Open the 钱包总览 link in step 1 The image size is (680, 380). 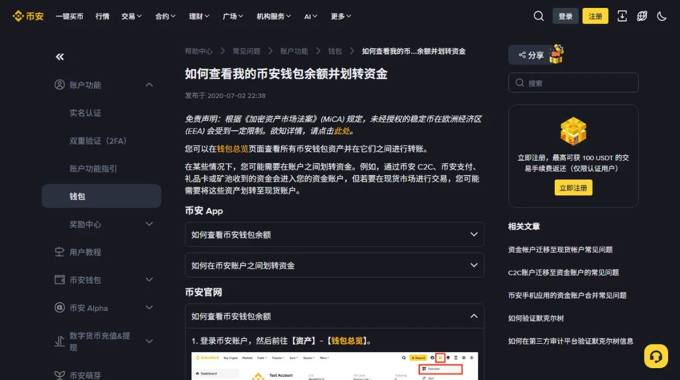click(347, 341)
